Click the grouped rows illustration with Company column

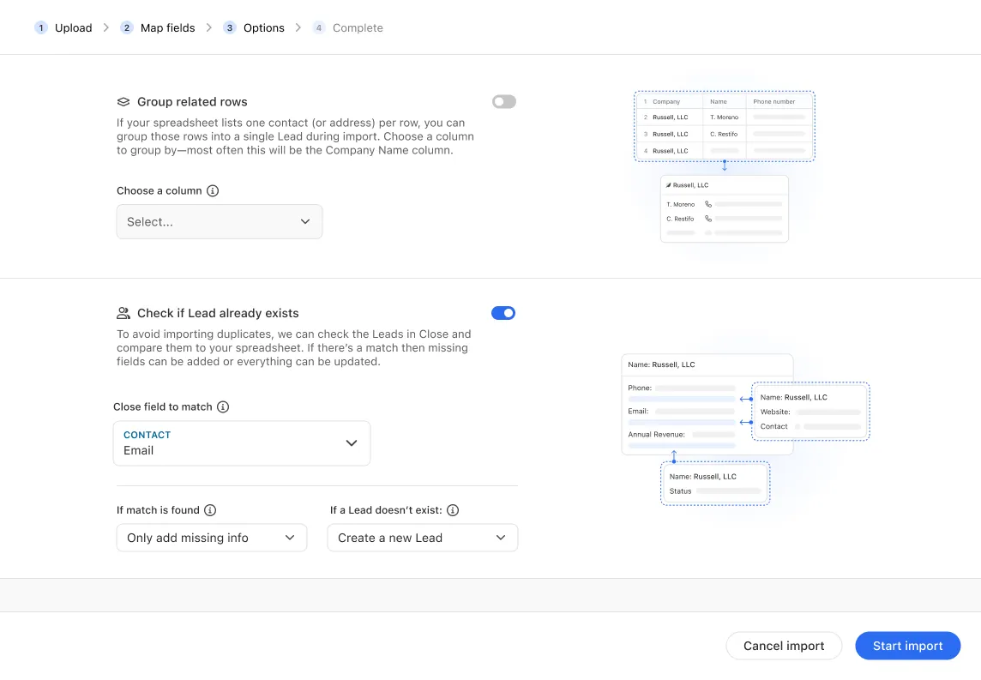point(725,167)
